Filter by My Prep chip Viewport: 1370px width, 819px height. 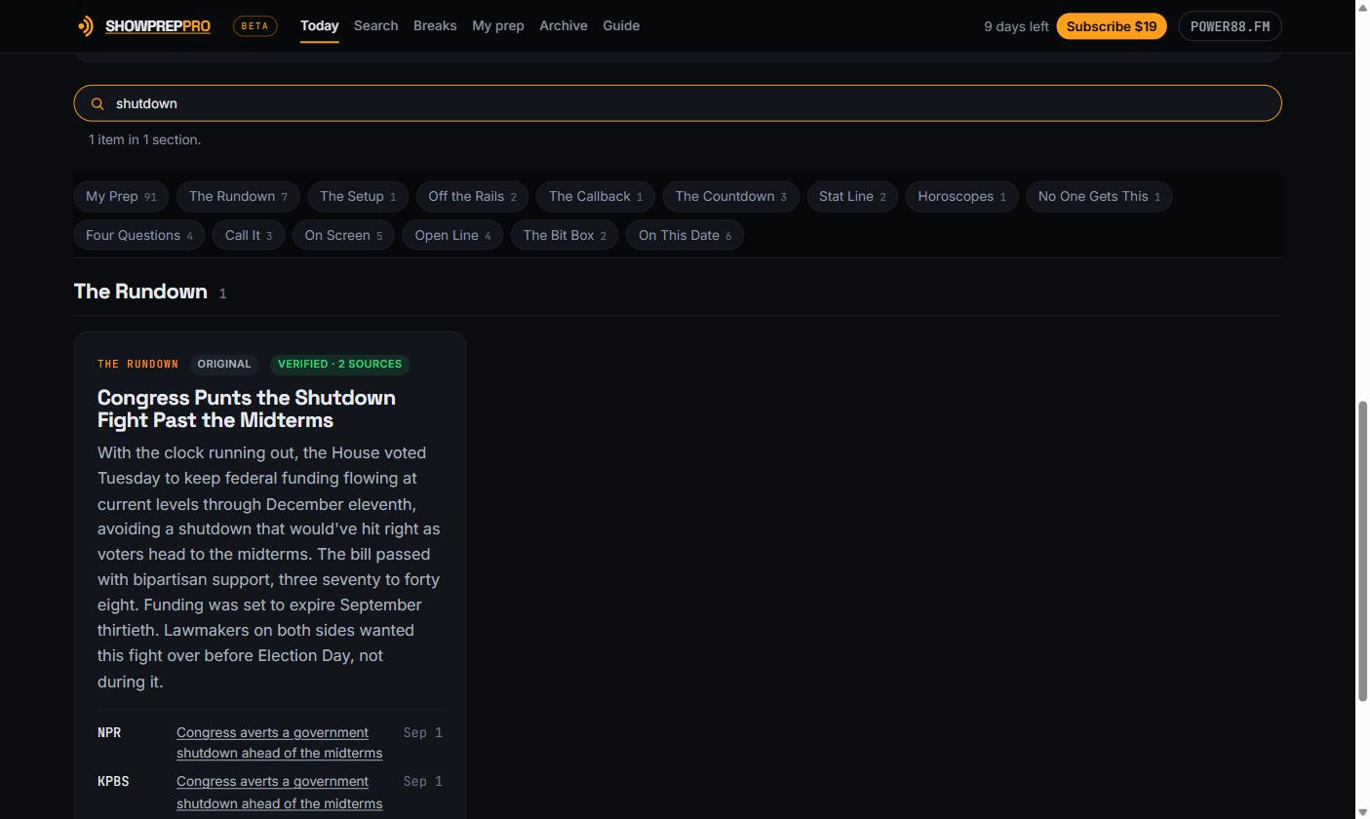[x=121, y=196]
